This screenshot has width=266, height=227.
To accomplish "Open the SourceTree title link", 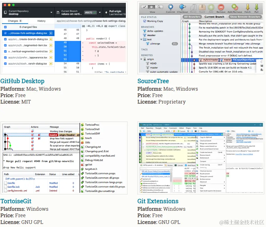I will (153, 81).
